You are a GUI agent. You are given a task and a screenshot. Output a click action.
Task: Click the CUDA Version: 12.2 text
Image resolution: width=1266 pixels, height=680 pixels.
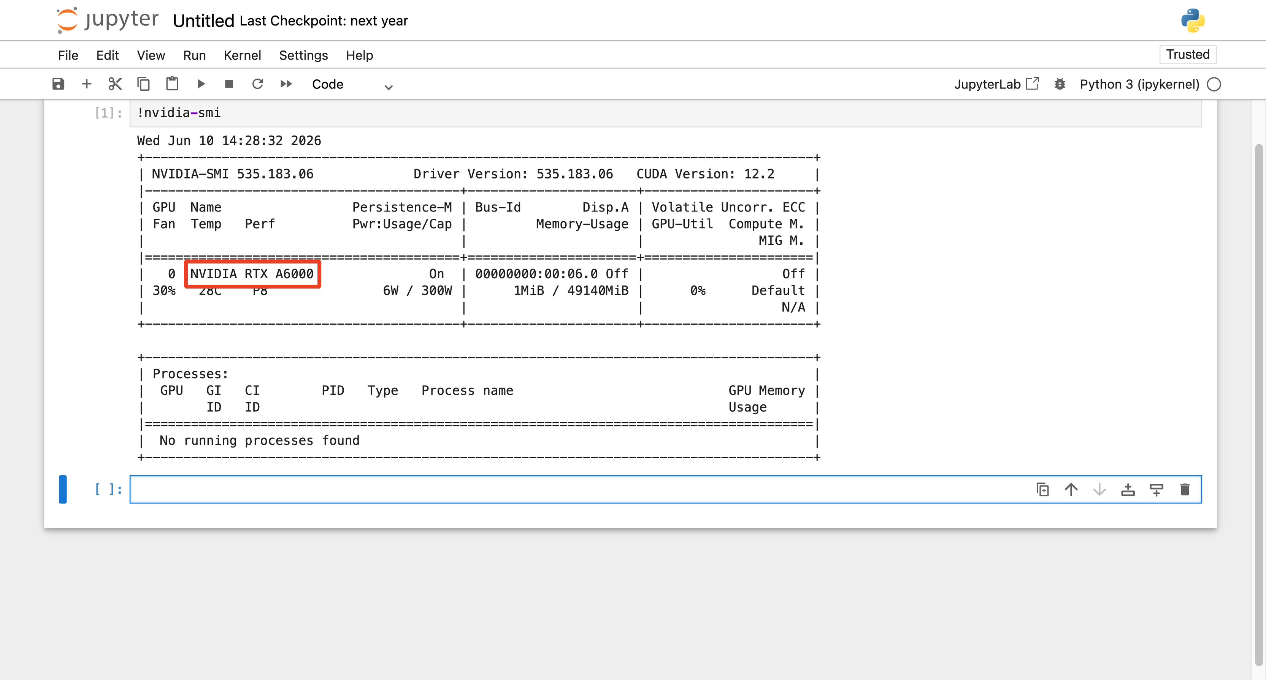(x=705, y=174)
